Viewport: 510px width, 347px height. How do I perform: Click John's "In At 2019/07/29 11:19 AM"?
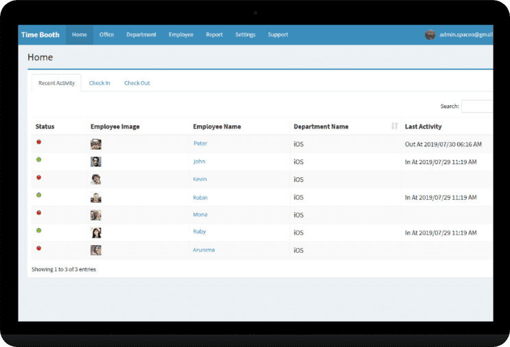[441, 161]
